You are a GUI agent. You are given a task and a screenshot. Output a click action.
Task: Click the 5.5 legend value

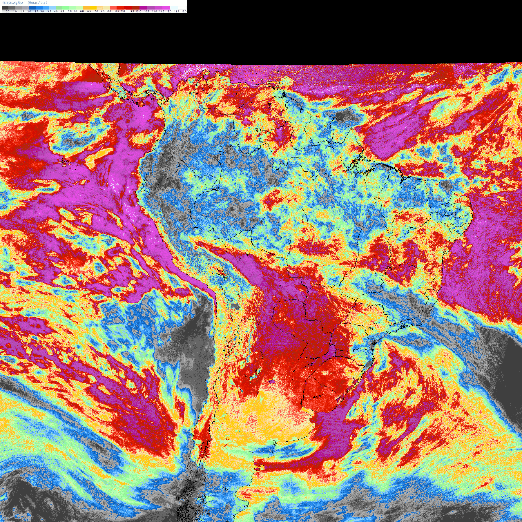click(75, 11)
